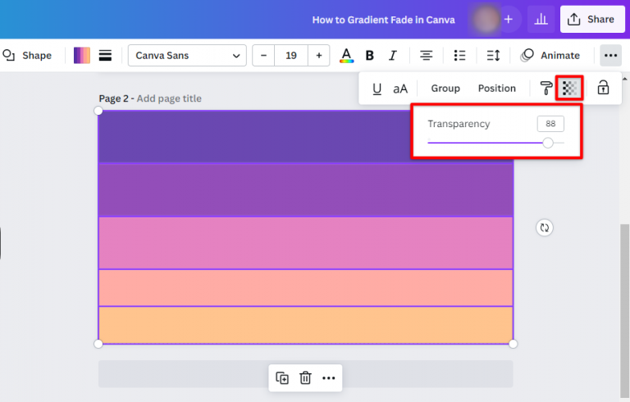630x402 pixels.
Task: Select the copy style paint roller
Action: pos(546,89)
